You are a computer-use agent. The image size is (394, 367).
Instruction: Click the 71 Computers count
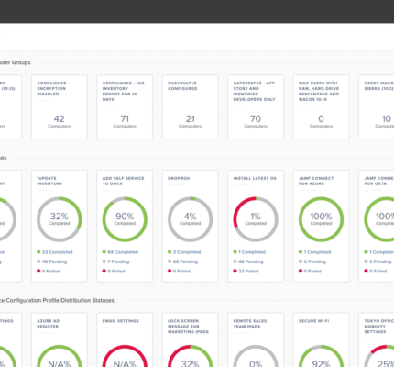[x=125, y=121]
